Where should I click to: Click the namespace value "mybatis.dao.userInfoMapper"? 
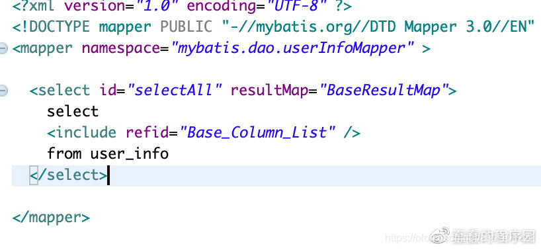coord(291,48)
